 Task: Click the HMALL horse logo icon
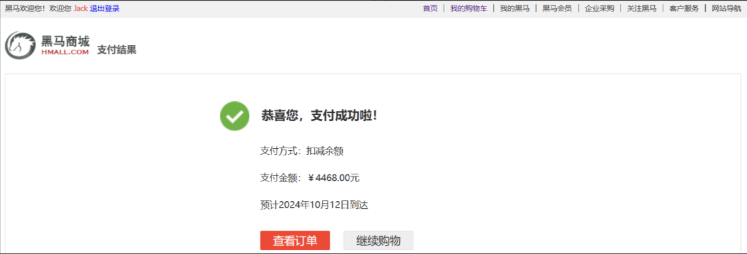[x=20, y=45]
